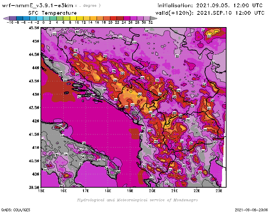The image size is (275, 212).
Task: Click the legend tick label 16
Action: point(97,22)
